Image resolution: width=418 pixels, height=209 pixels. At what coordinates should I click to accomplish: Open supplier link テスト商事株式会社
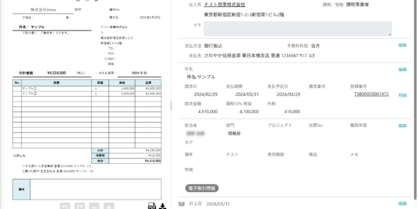[225, 5]
